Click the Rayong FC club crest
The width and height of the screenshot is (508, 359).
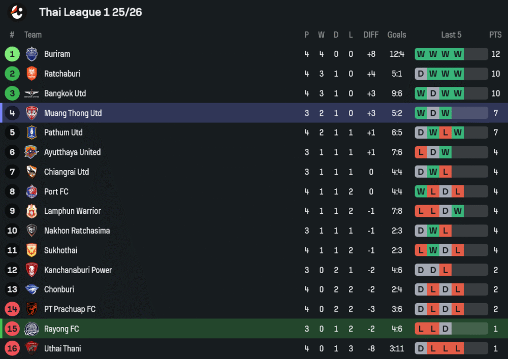[31, 329]
